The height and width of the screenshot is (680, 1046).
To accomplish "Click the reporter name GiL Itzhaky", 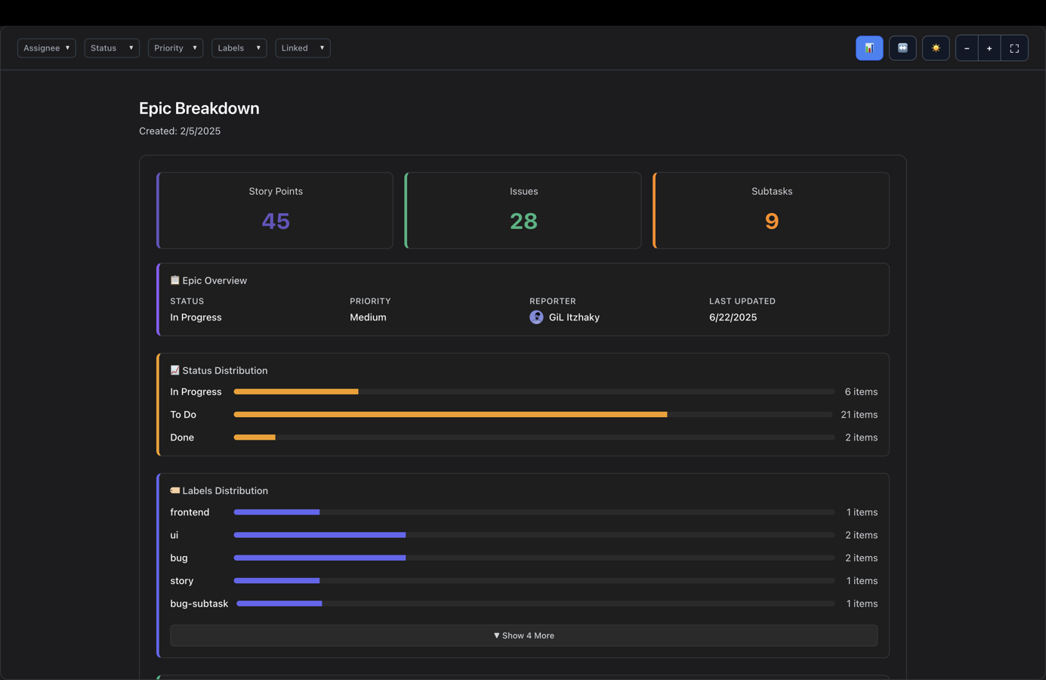I will click(574, 317).
